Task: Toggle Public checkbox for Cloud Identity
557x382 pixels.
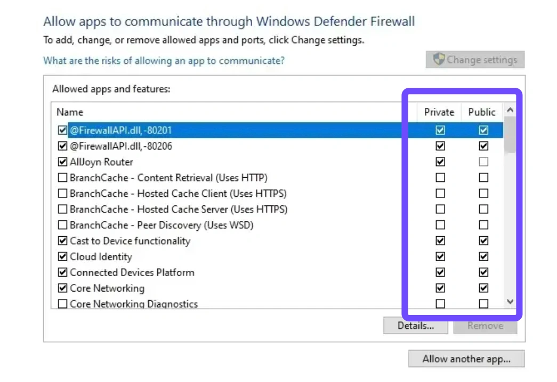Action: pyautogui.click(x=483, y=256)
